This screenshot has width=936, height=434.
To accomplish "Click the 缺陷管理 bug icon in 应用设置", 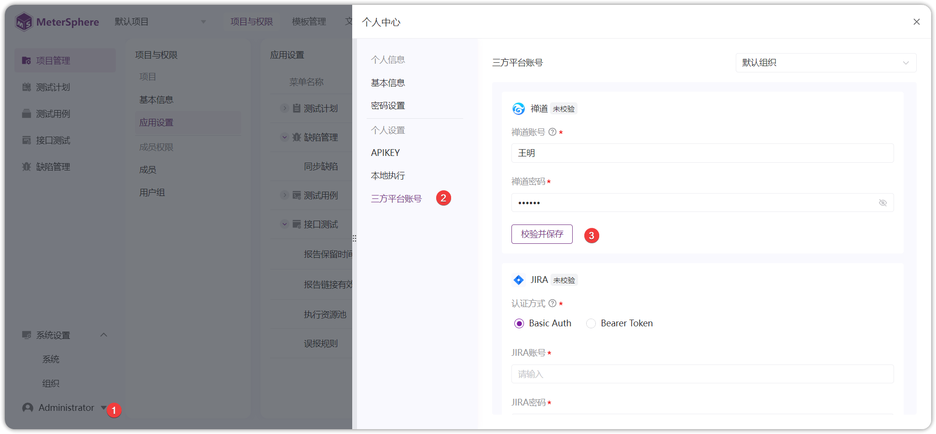I will (x=297, y=137).
